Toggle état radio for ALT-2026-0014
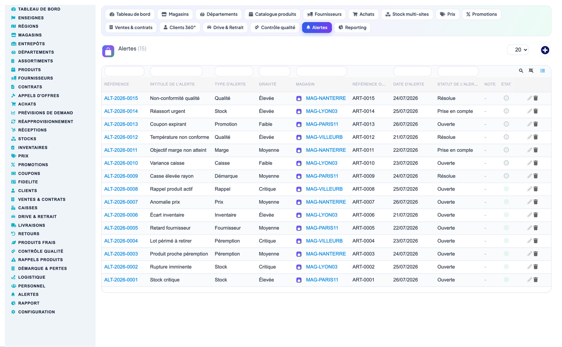The width and height of the screenshot is (562, 347). [x=506, y=111]
